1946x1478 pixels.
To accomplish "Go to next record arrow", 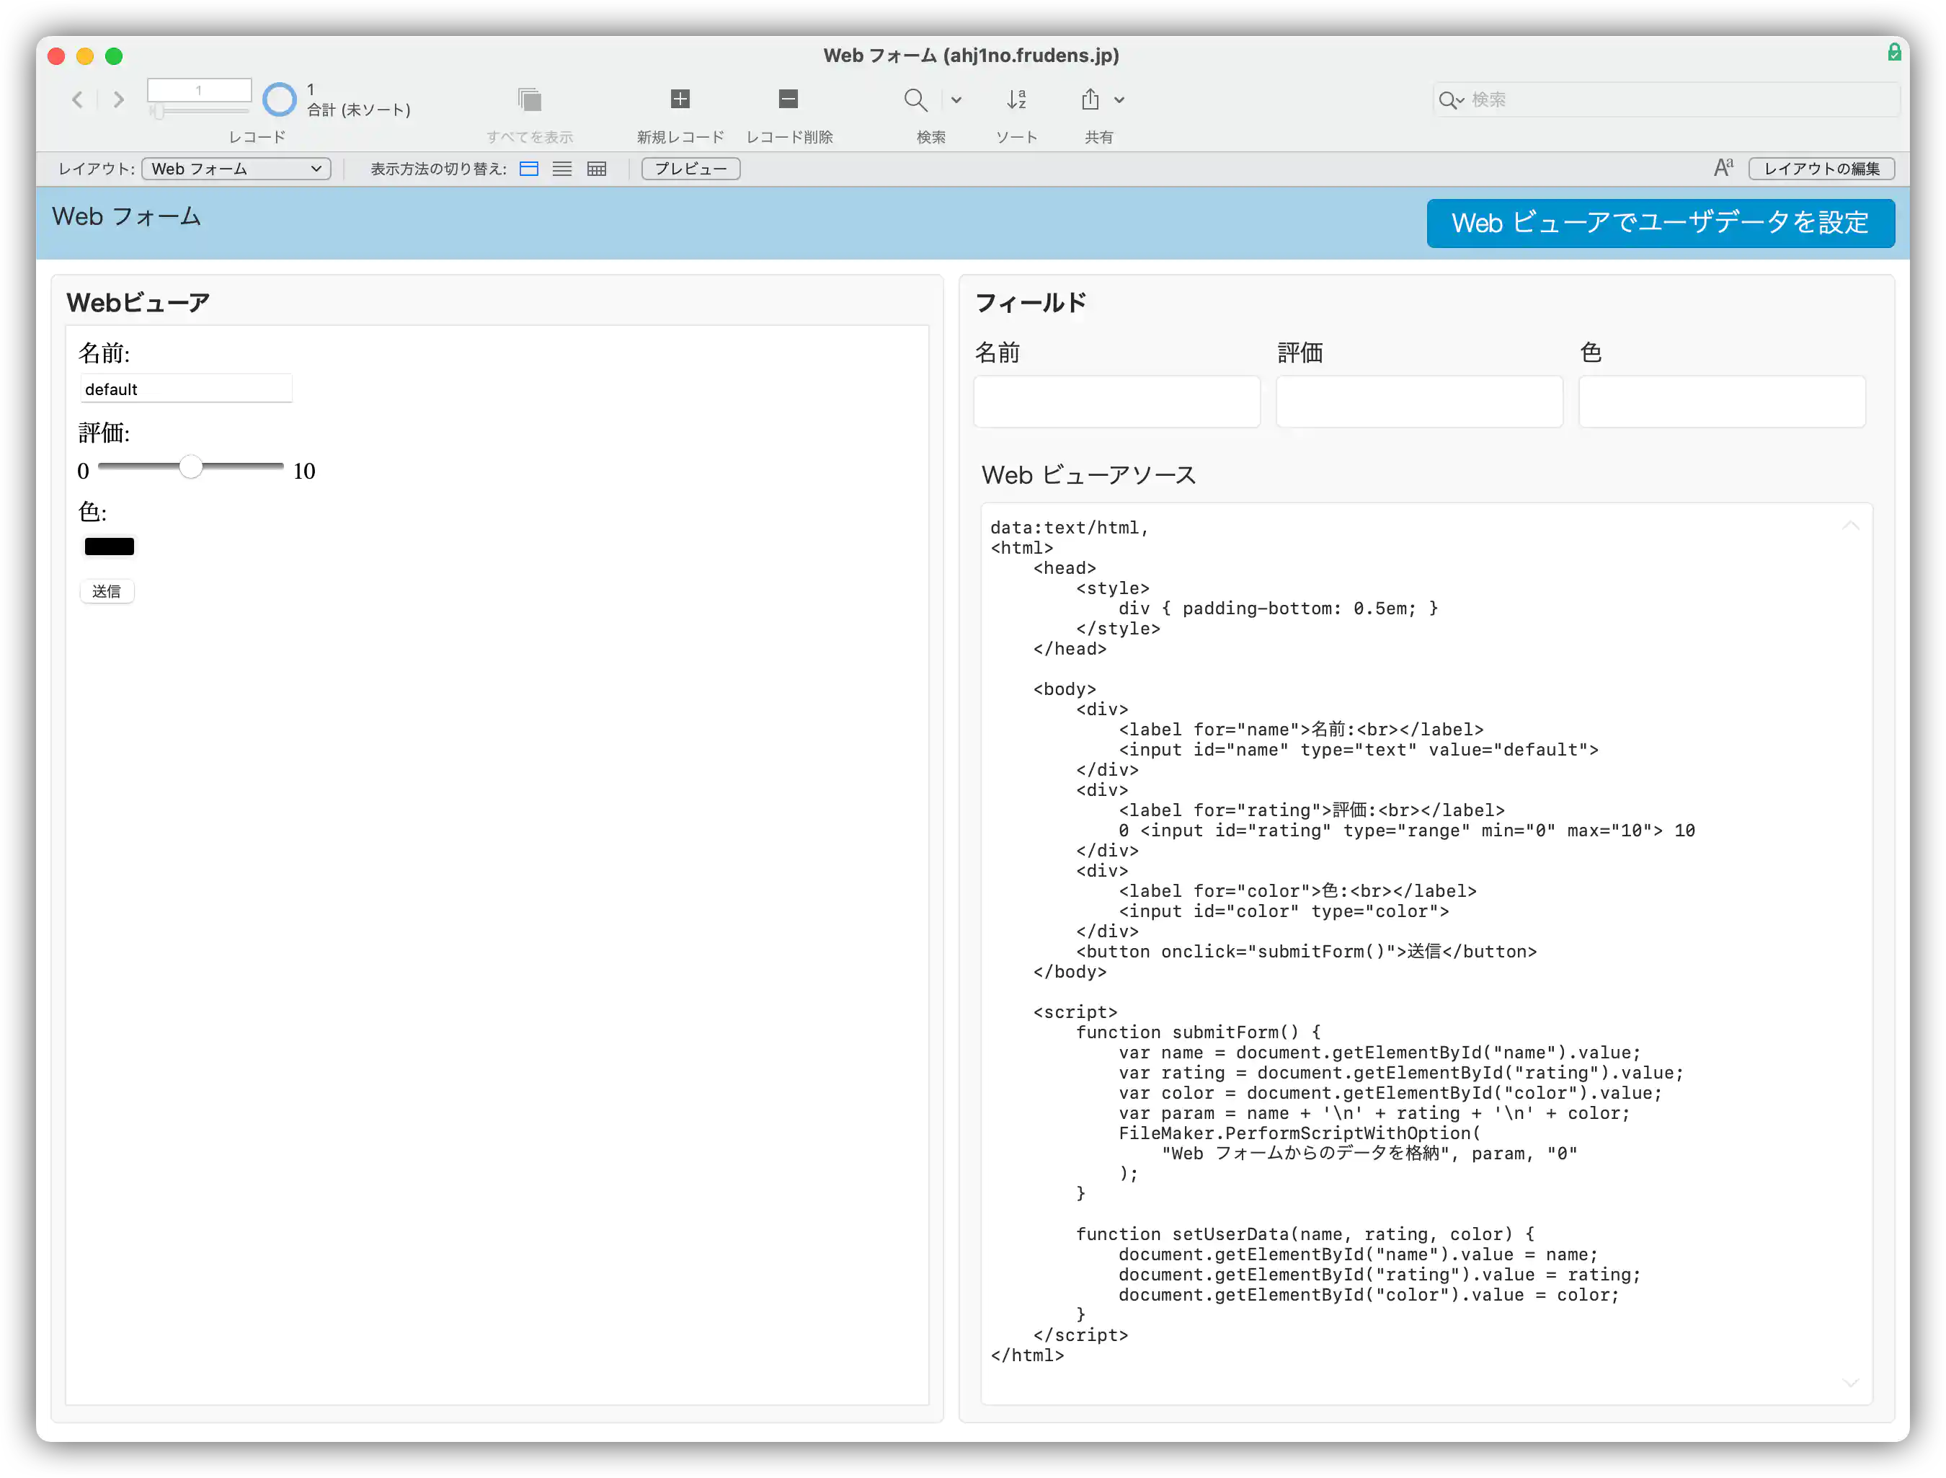I will coord(119,99).
